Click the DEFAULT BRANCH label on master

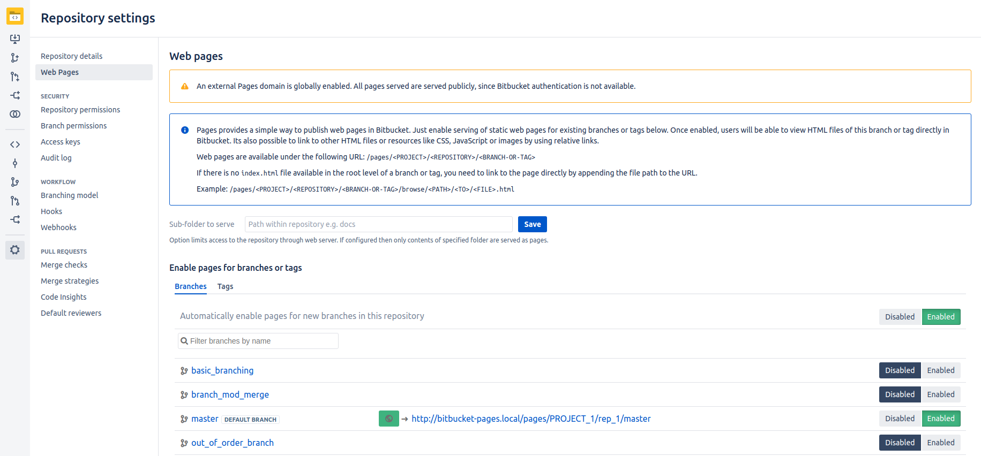click(251, 420)
